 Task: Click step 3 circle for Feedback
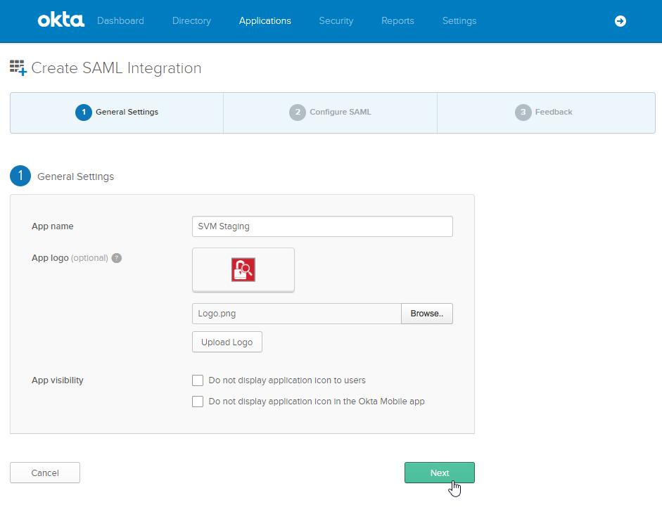523,113
